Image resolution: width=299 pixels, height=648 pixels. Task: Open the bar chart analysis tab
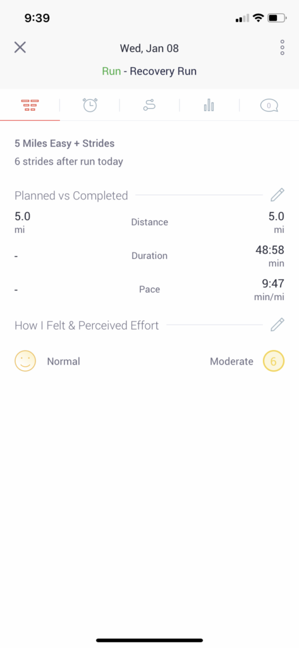point(209,106)
